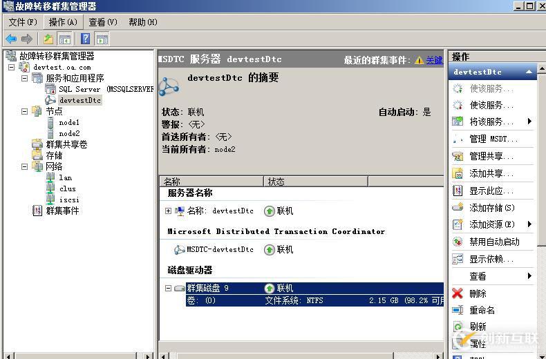The width and height of the screenshot is (546, 359).
Task: Collapse the 网络 tree branch
Action: (24, 166)
